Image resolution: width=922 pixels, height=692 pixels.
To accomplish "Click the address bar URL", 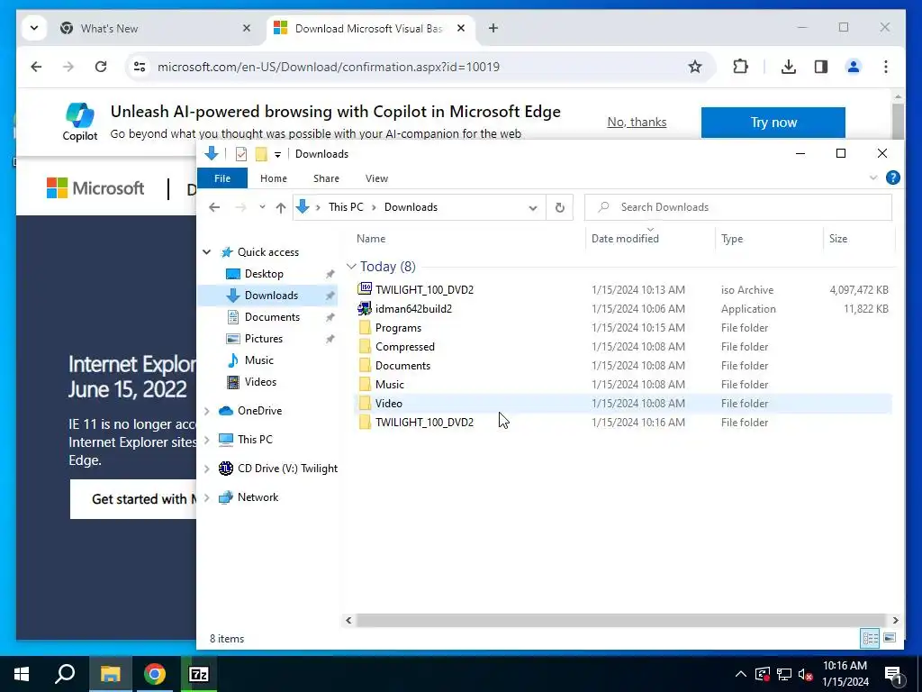I will coord(328,67).
